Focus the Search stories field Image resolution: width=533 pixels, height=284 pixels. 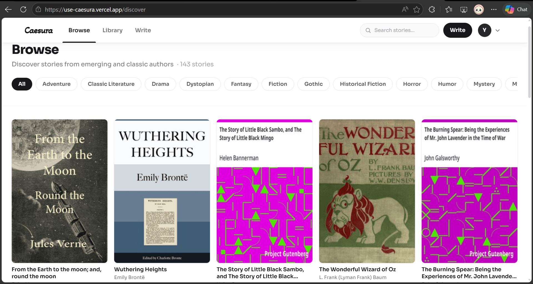click(x=399, y=30)
